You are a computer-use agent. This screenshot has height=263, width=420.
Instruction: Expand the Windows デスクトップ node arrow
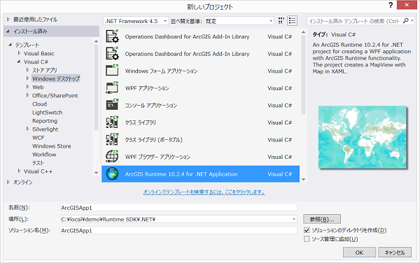[x=27, y=78]
